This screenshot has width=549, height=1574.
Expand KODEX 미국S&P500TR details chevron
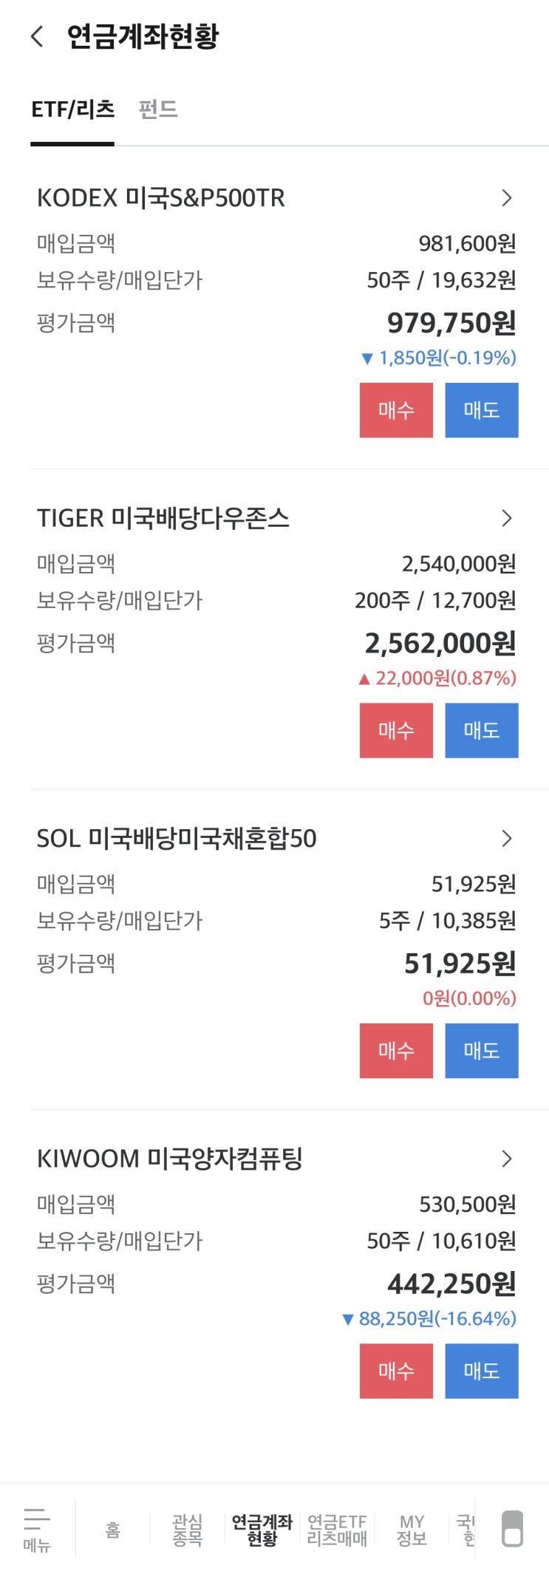click(507, 198)
